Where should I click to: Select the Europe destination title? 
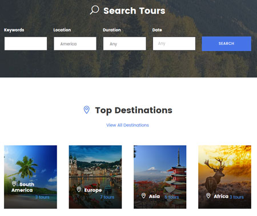(93, 190)
